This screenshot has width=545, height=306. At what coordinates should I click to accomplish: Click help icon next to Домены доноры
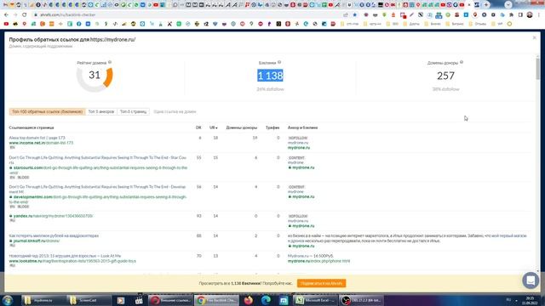462,62
